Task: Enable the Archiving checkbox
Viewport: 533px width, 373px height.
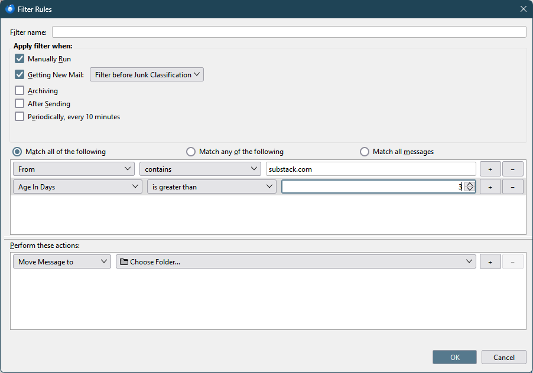Action: click(19, 90)
